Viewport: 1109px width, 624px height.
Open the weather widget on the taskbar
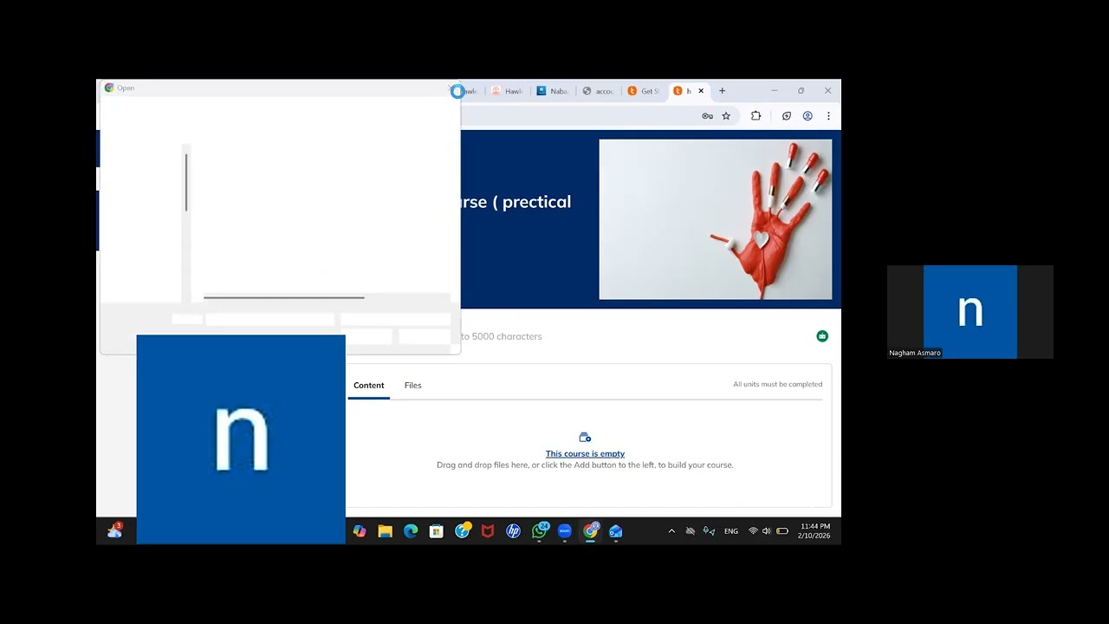tap(114, 531)
